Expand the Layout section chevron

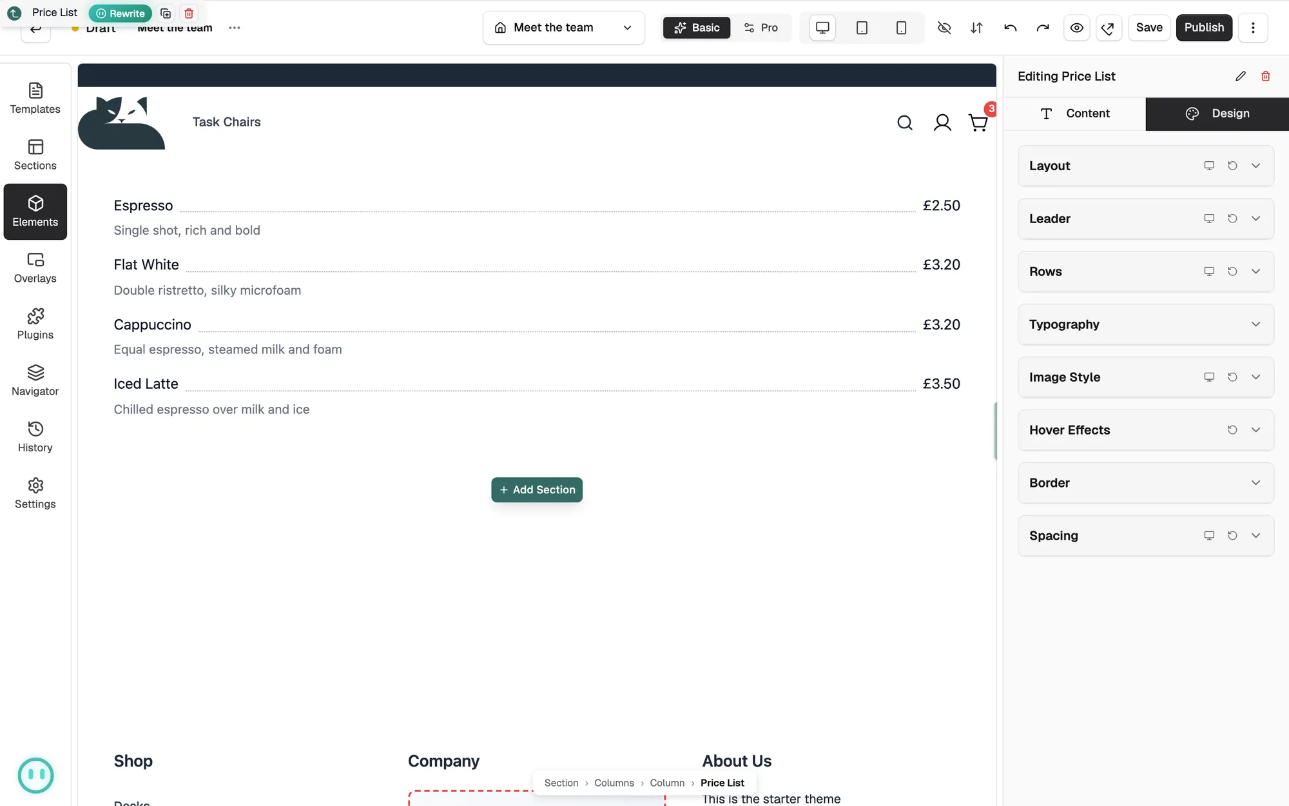pos(1255,166)
